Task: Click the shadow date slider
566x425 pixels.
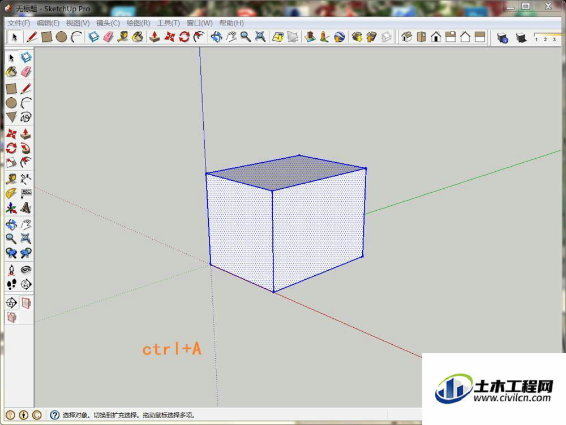Action: 547,37
